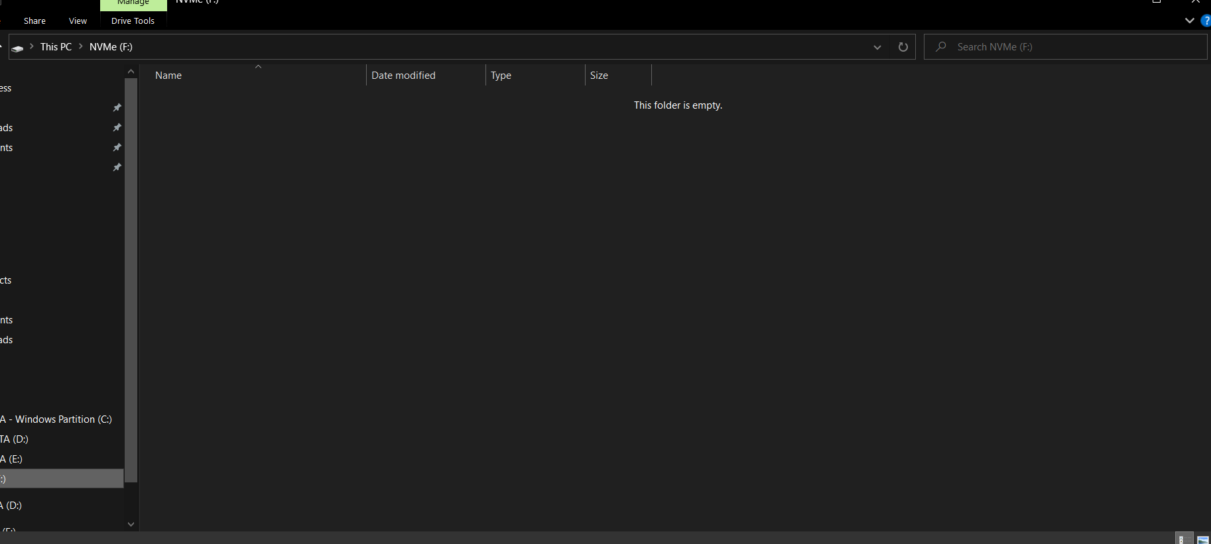The height and width of the screenshot is (544, 1211).
Task: Select the 'TA (D:)' drive in the sidebar
Action: (62, 439)
